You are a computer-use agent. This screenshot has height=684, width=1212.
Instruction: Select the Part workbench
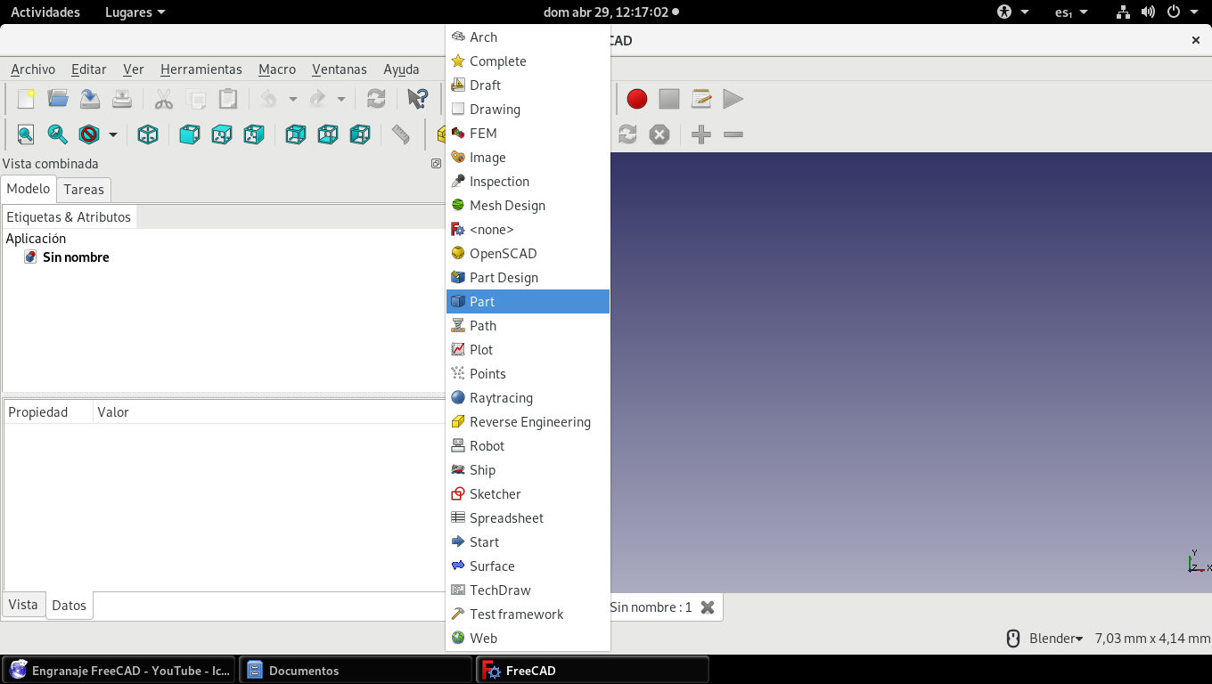pos(528,301)
